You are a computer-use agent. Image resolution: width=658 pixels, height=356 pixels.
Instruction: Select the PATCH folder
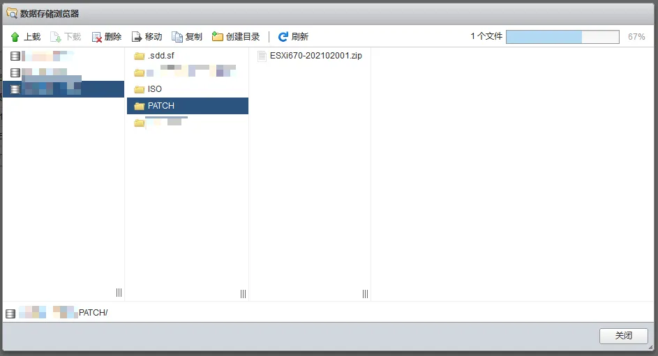click(x=160, y=106)
